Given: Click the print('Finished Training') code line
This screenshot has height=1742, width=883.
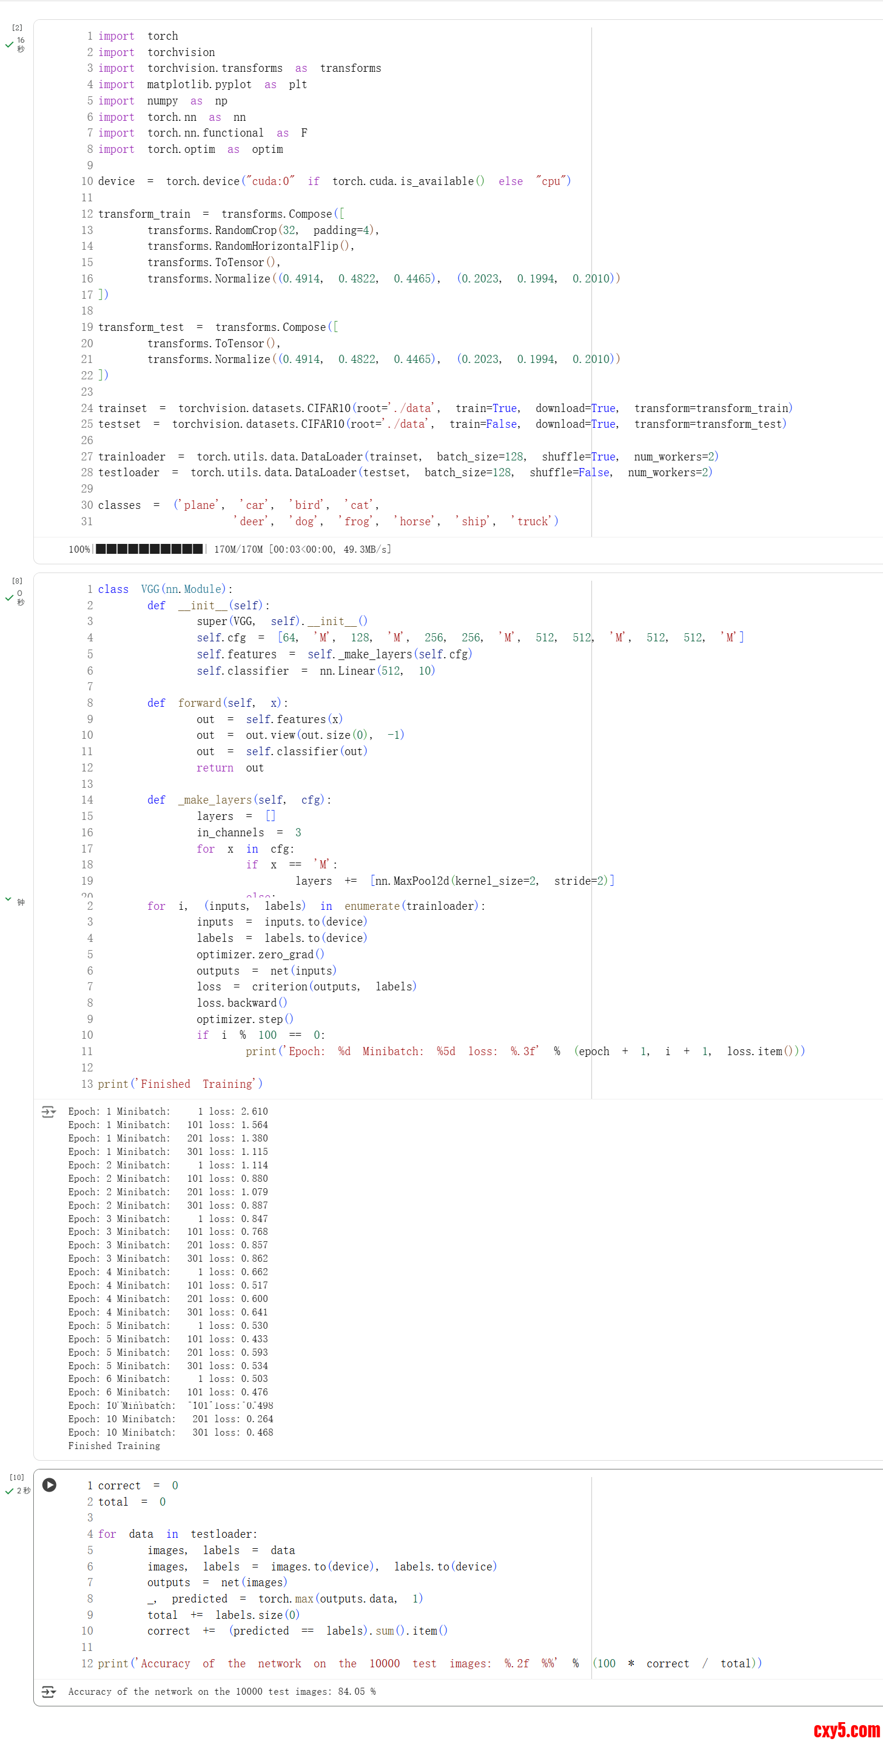Looking at the screenshot, I should (180, 1084).
